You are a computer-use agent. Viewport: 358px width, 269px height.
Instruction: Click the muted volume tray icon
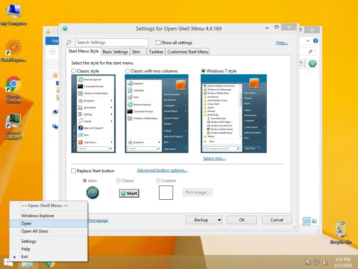(x=325, y=262)
